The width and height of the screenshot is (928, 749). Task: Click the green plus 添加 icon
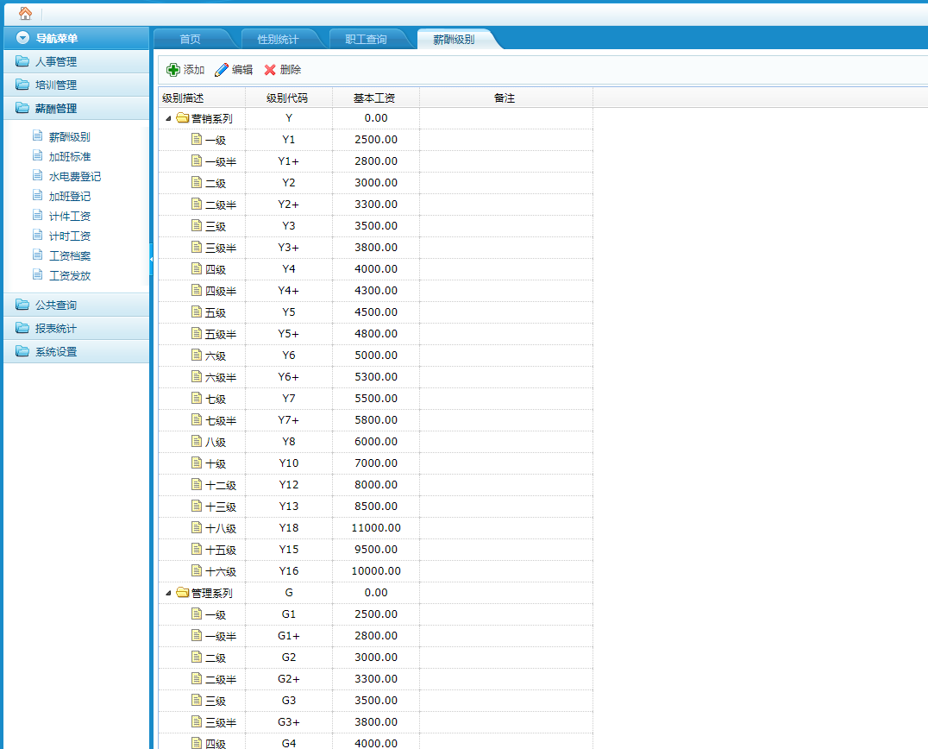[173, 70]
